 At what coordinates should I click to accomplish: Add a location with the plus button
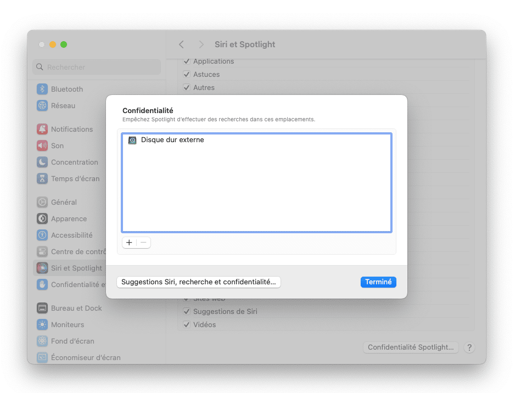pyautogui.click(x=129, y=243)
